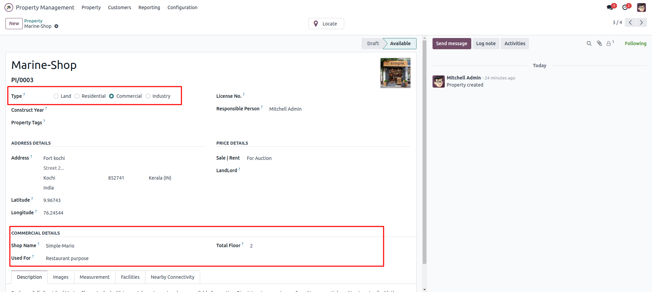Image resolution: width=652 pixels, height=292 pixels.
Task: Click the Marine-Shop property name field
Action: [44, 65]
